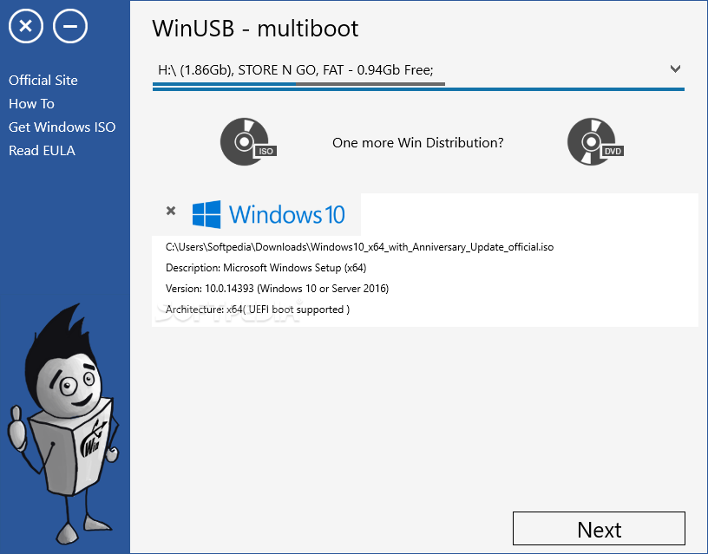Select the H:\ STORE N GO drive field
708x554 pixels.
(418, 70)
